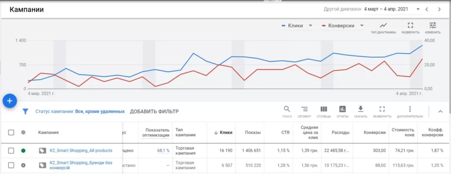Click ДОБАВИТЬ ФИЛЬТР button
This screenshot has width=451, height=174.
pyautogui.click(x=154, y=111)
